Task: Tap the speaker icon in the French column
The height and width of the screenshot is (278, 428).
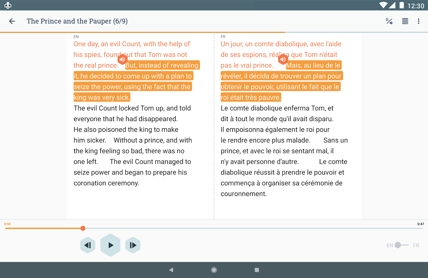Action: 283,59
